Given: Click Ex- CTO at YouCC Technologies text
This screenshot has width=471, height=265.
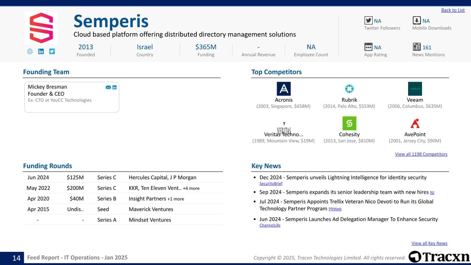Looking at the screenshot, I should [x=60, y=100].
